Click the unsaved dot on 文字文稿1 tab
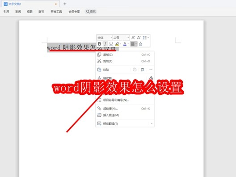 click(x=56, y=4)
